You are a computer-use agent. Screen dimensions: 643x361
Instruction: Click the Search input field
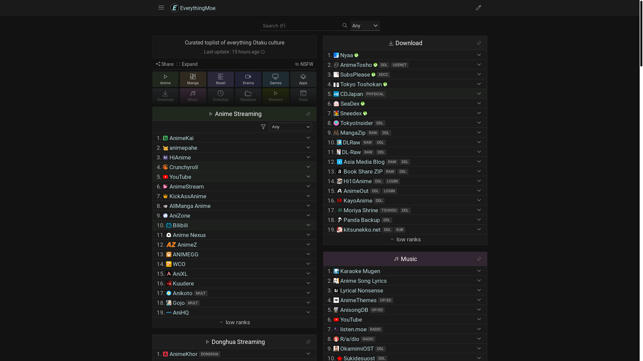click(300, 26)
